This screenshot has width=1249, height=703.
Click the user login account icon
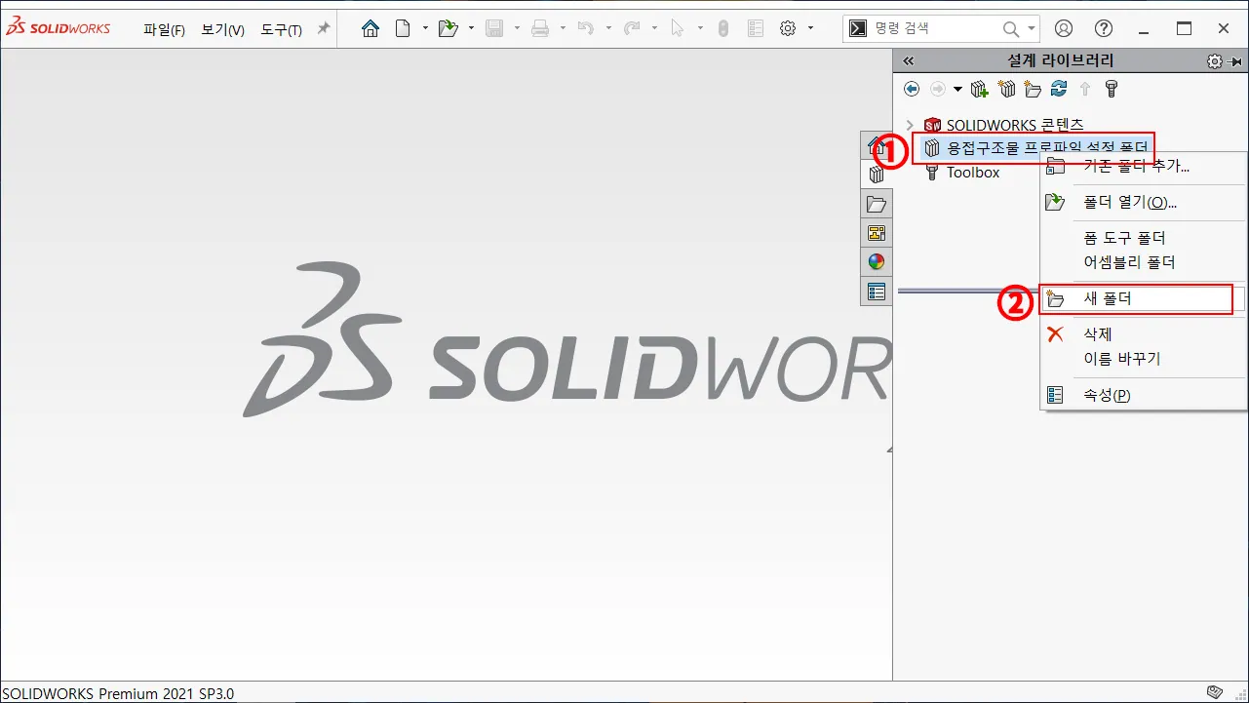pos(1064,29)
